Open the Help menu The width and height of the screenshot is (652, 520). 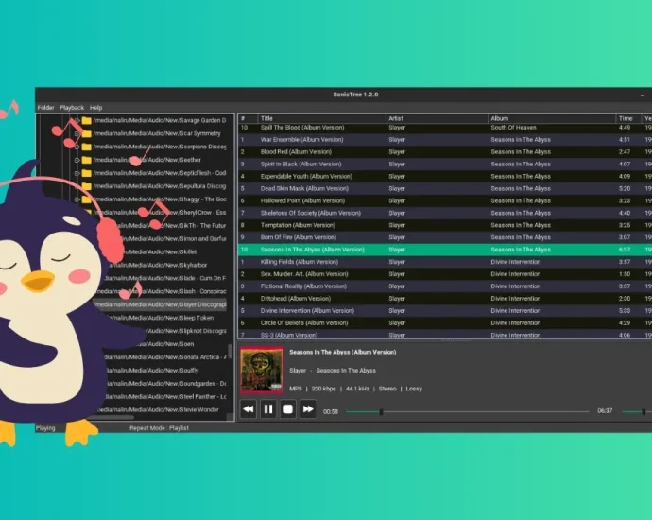click(x=95, y=108)
